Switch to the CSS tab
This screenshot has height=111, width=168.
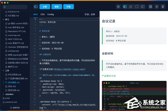coord(43,14)
